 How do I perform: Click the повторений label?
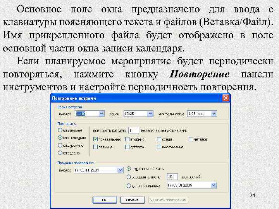(190, 177)
